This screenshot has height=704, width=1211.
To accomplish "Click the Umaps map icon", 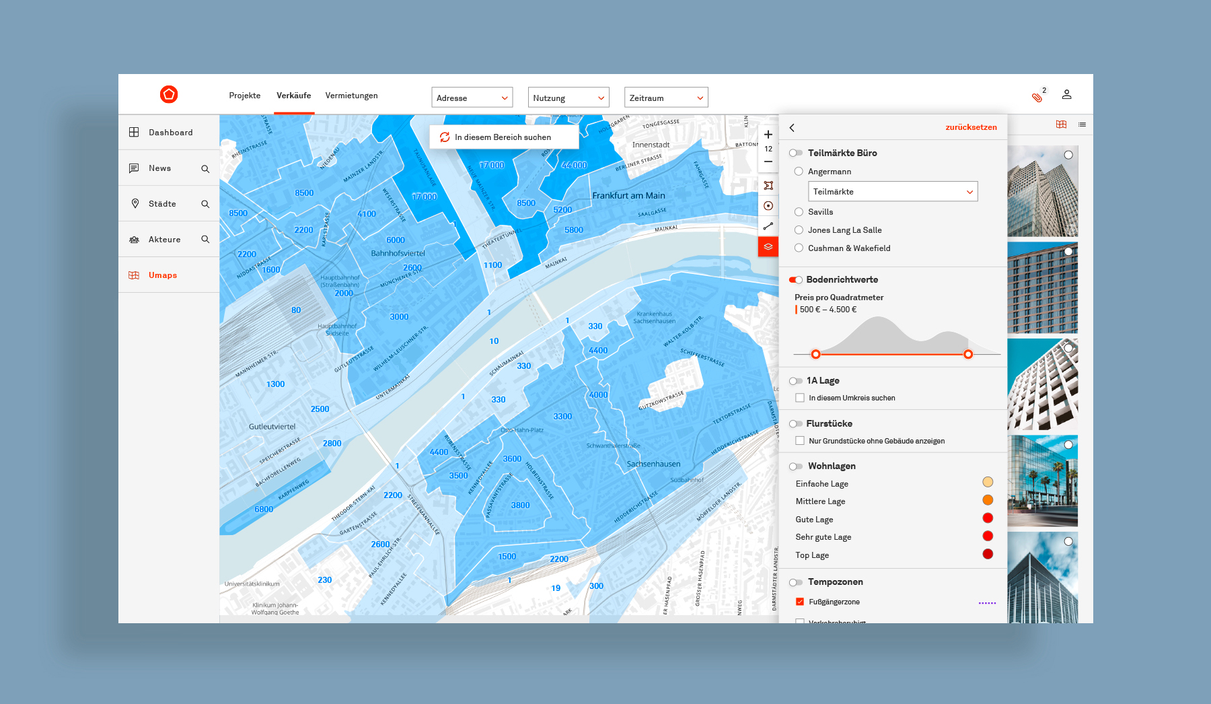I will pos(134,275).
